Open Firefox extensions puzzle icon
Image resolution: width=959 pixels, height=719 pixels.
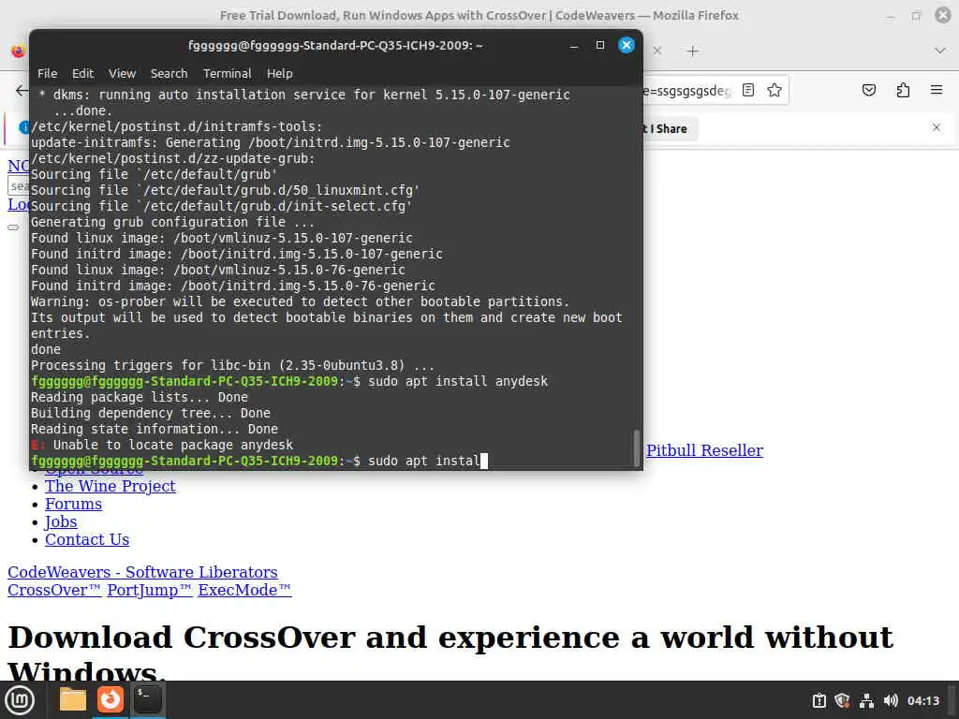[x=903, y=91]
